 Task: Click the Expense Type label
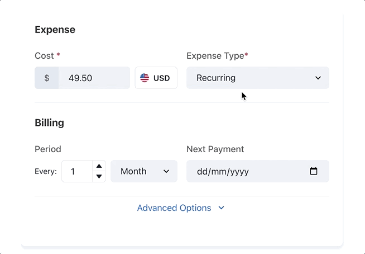point(215,56)
